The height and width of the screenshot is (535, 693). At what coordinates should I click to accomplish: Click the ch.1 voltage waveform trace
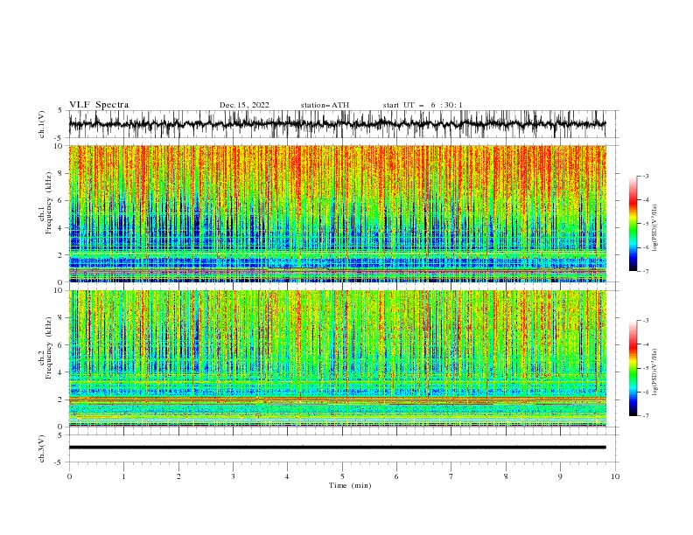pos(337,124)
